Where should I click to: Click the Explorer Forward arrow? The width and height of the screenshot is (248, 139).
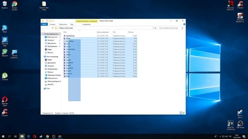click(47, 28)
